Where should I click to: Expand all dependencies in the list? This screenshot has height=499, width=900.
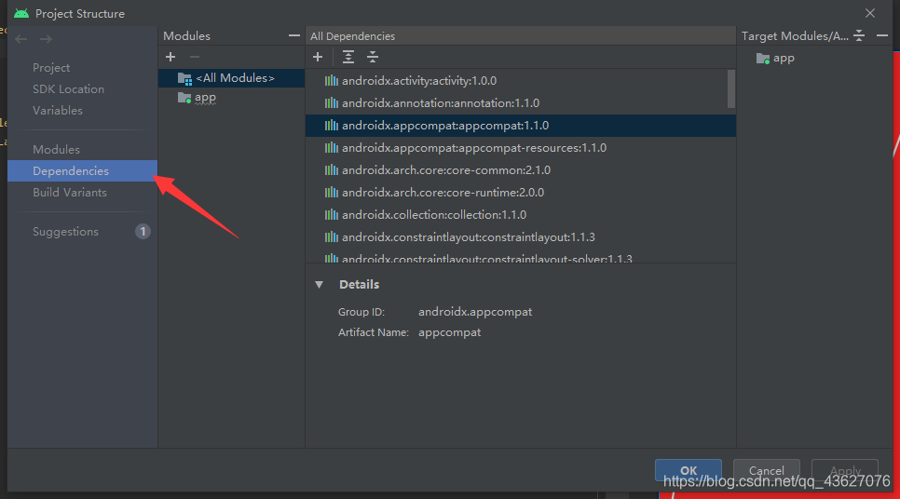[348, 57]
